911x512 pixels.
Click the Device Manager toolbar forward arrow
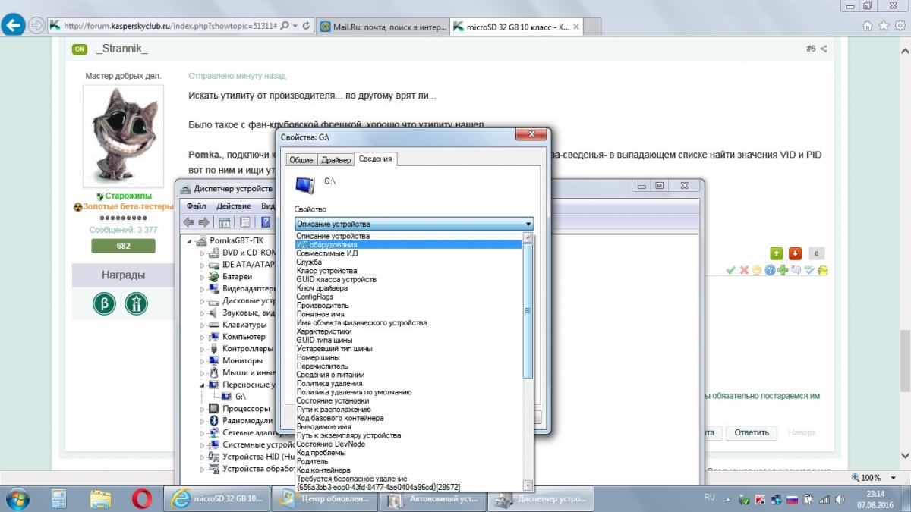203,222
